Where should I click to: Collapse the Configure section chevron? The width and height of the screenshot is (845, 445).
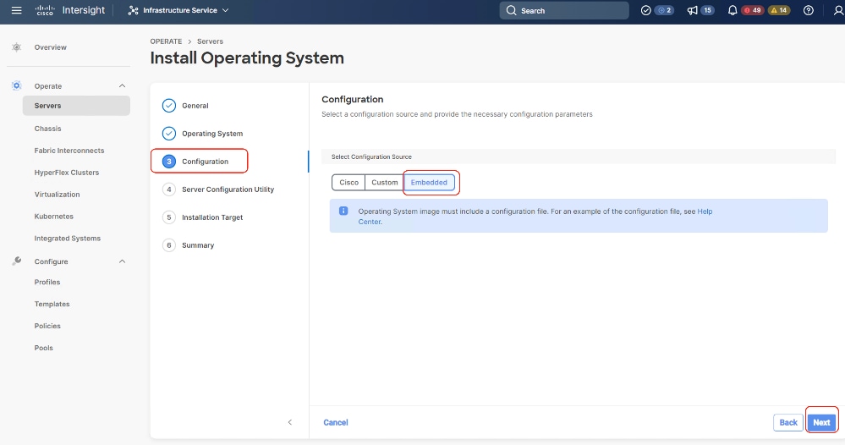click(x=123, y=261)
